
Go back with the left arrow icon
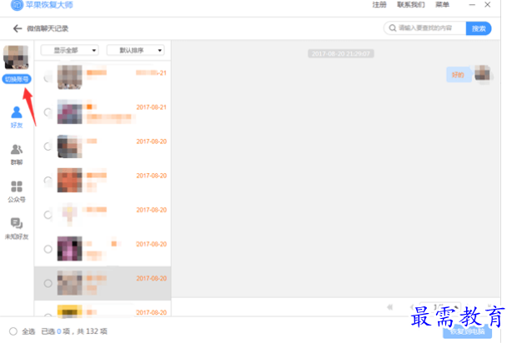coord(18,28)
